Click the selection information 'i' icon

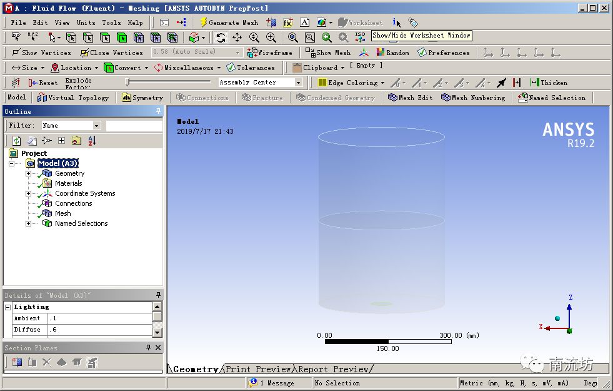coord(396,23)
